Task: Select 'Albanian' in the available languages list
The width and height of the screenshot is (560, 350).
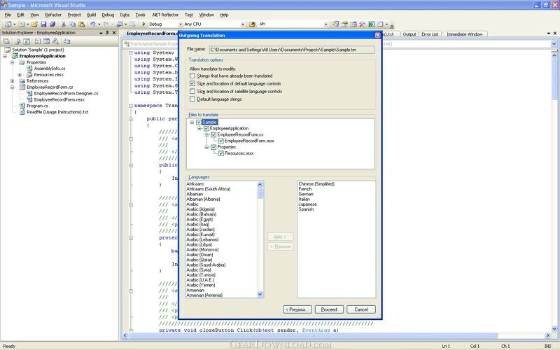Action: 195,194
